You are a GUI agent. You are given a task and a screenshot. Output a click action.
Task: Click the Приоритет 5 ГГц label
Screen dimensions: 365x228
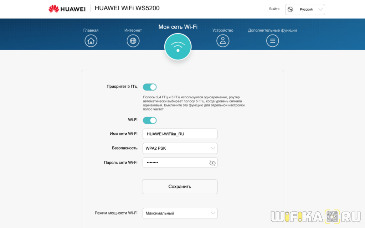(x=122, y=86)
